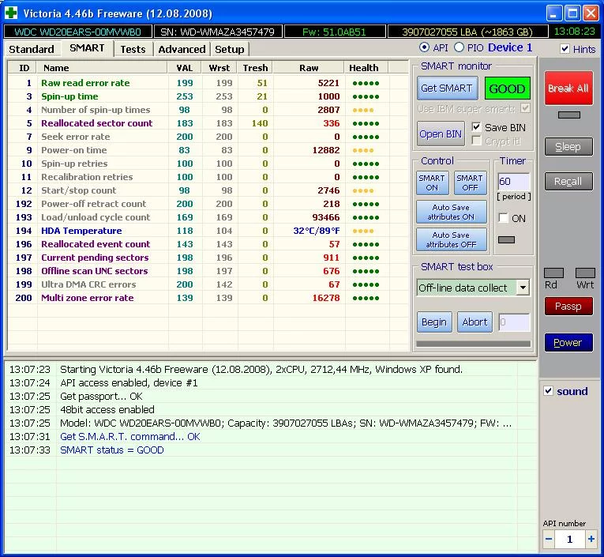
Task: Expand the Off-line data collect dropdown
Action: (x=523, y=288)
